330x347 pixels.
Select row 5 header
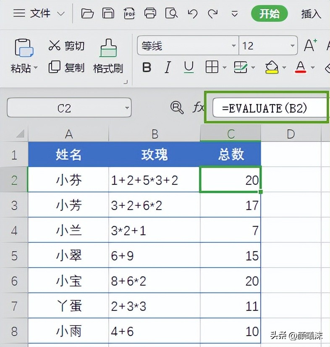[x=14, y=255]
